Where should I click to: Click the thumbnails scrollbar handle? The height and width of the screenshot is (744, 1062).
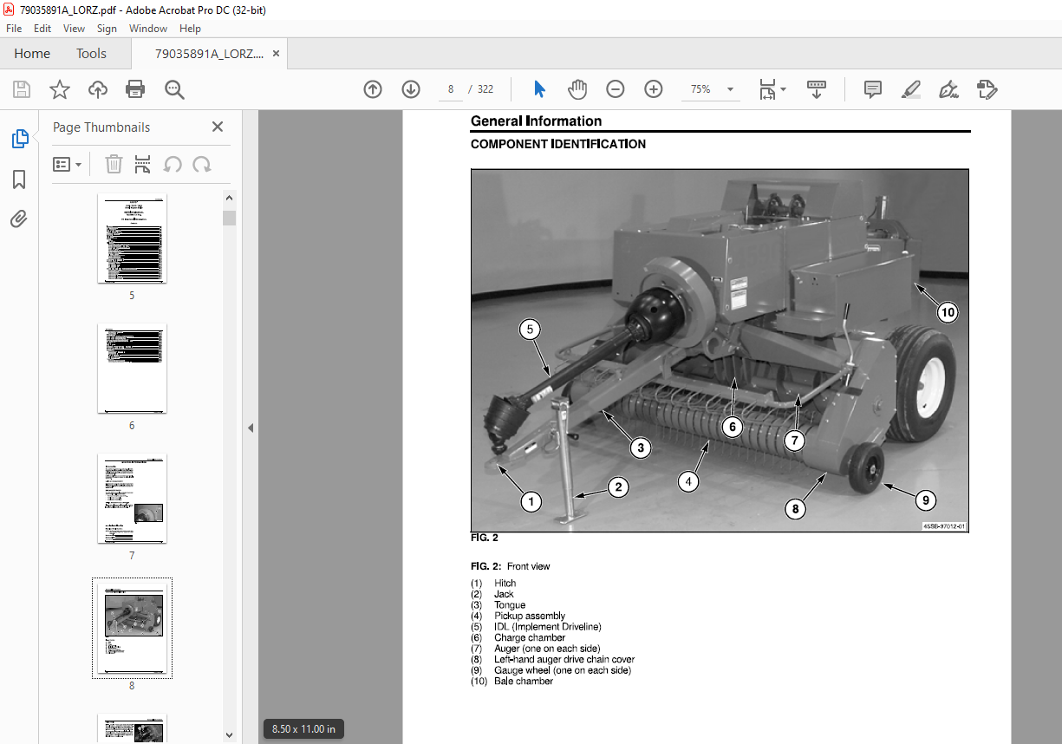pyautogui.click(x=229, y=218)
